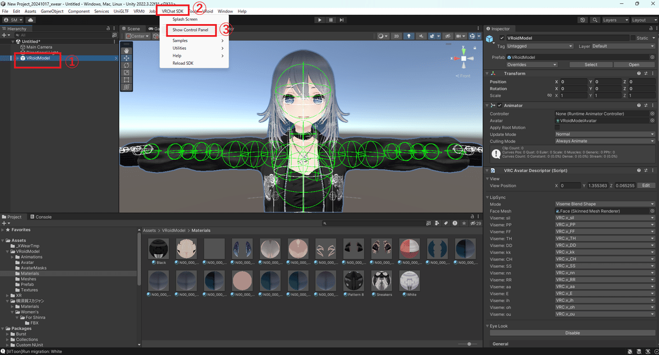659x355 pixels.
Task: Open the GameObject menu
Action: (52, 11)
